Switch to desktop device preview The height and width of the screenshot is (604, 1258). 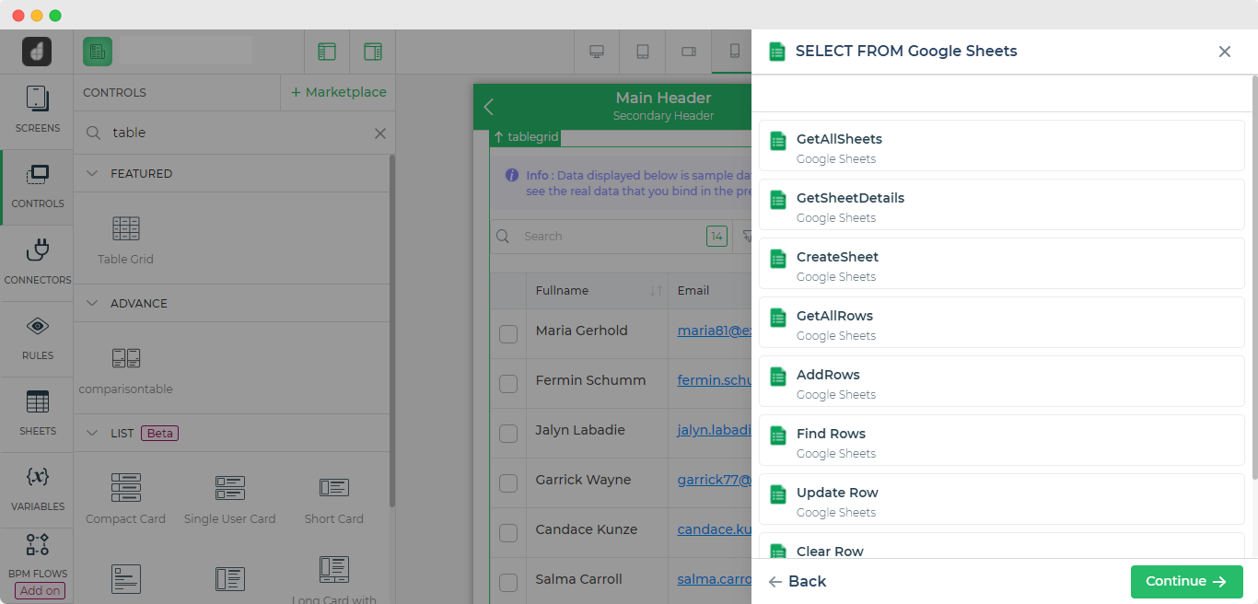(x=597, y=52)
